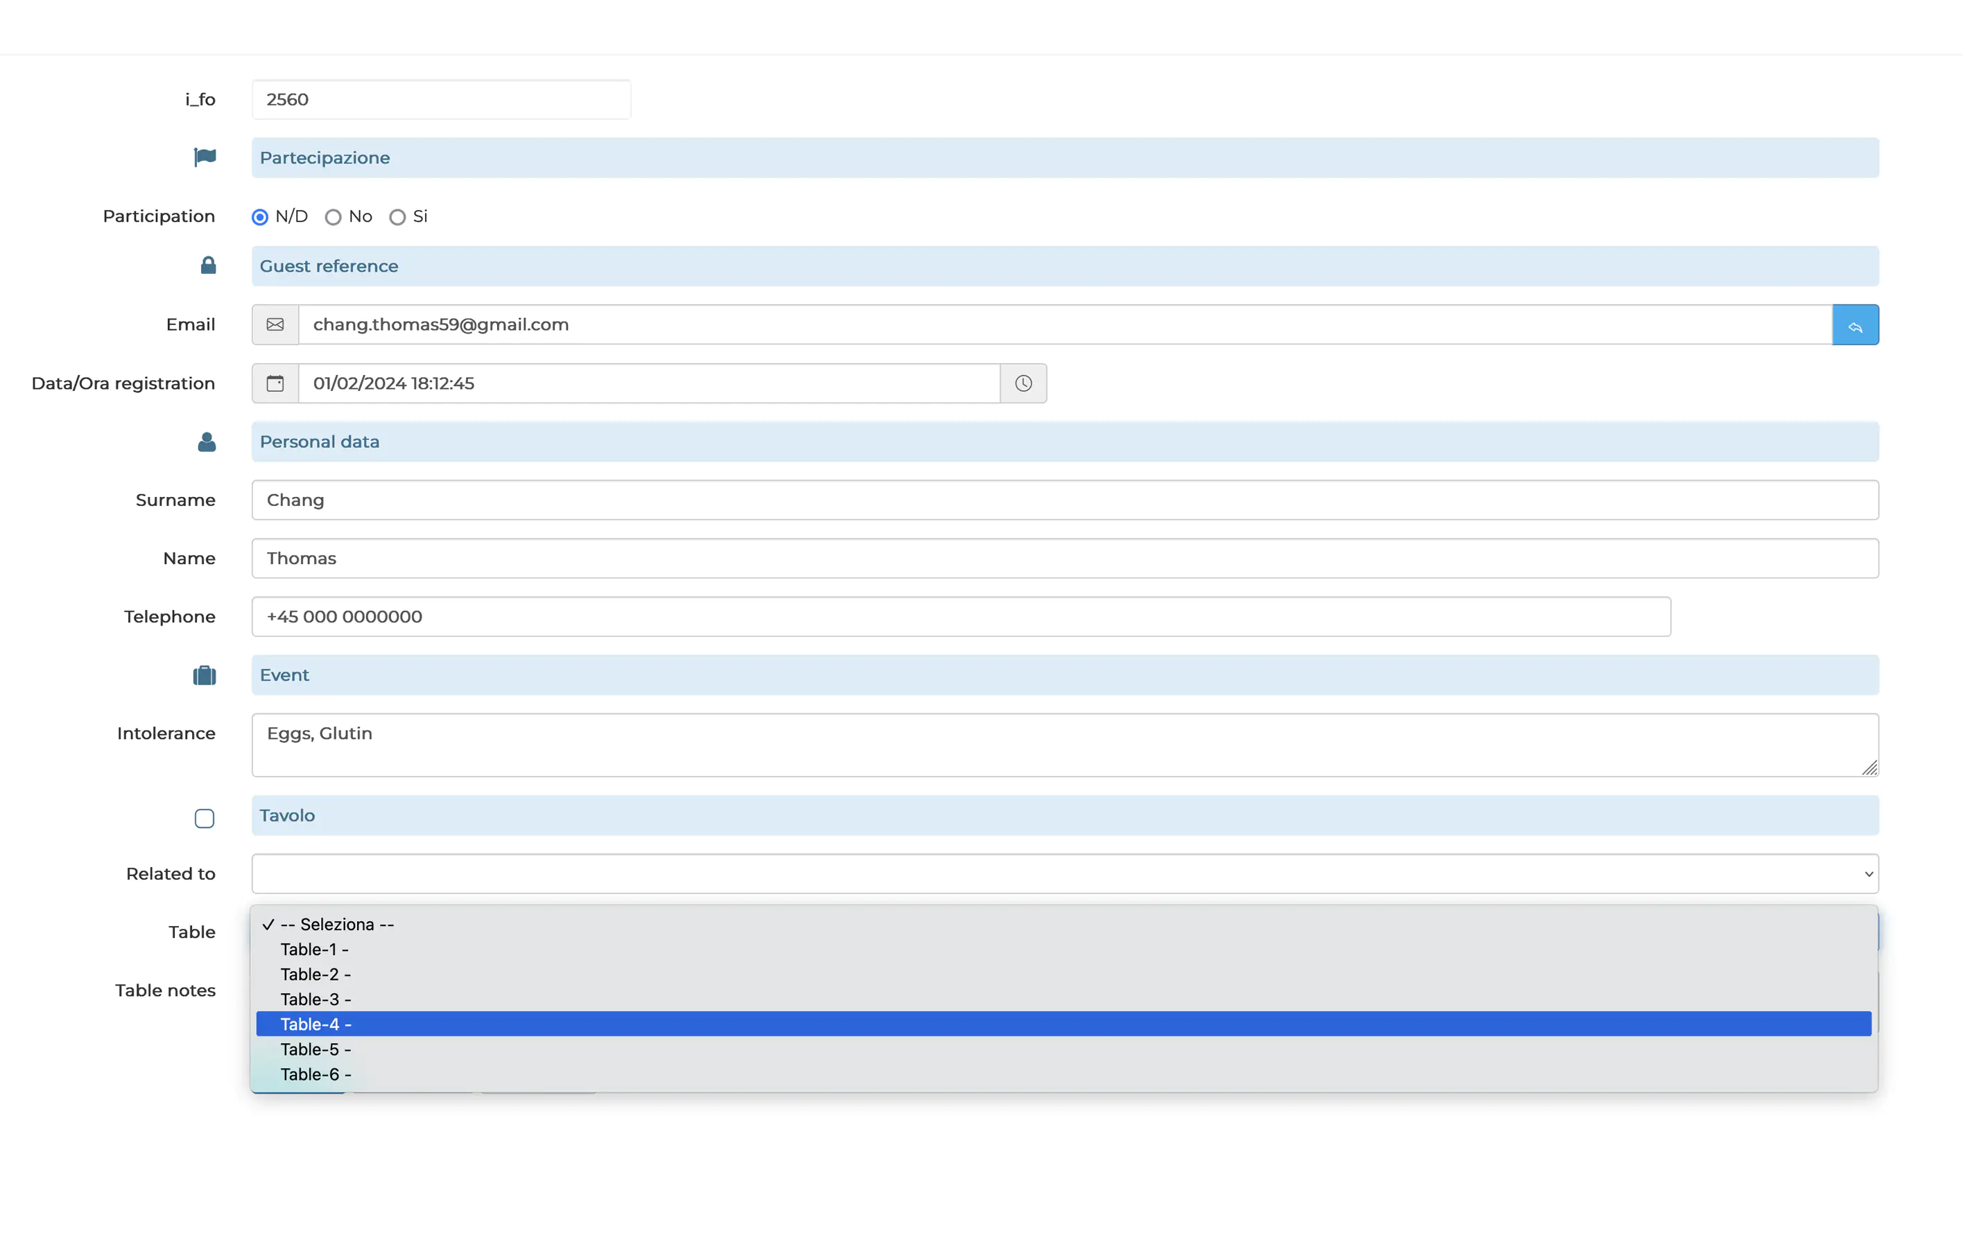Viewport: 1963px width, 1249px height.
Task: Choose Table-3 from the list
Action: pos(1064,999)
